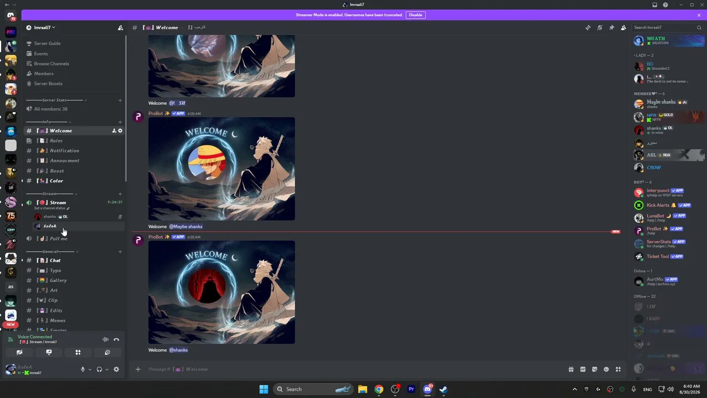
Task: Turn on camera in voice panel
Action: coord(19,352)
